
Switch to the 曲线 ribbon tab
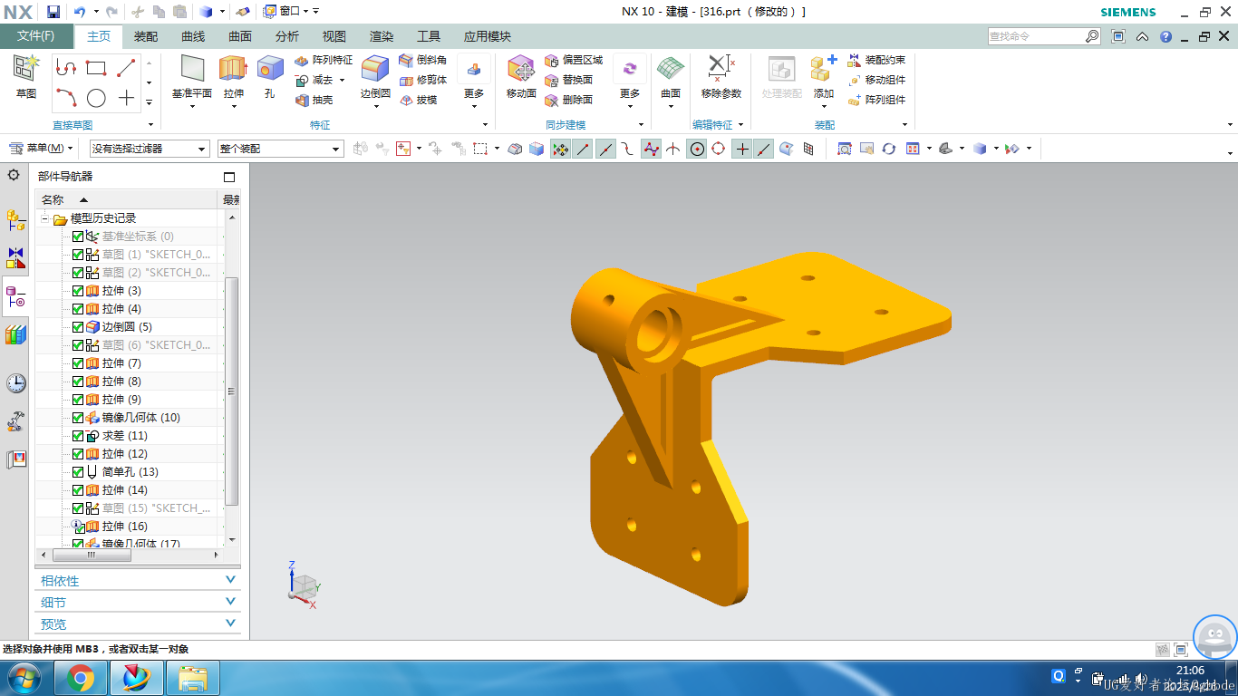[193, 36]
